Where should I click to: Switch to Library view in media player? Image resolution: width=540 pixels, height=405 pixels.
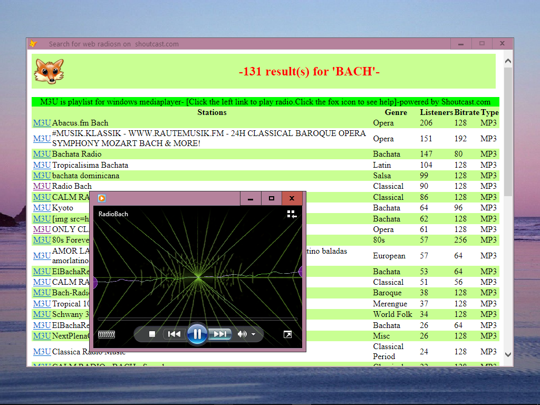click(x=292, y=214)
